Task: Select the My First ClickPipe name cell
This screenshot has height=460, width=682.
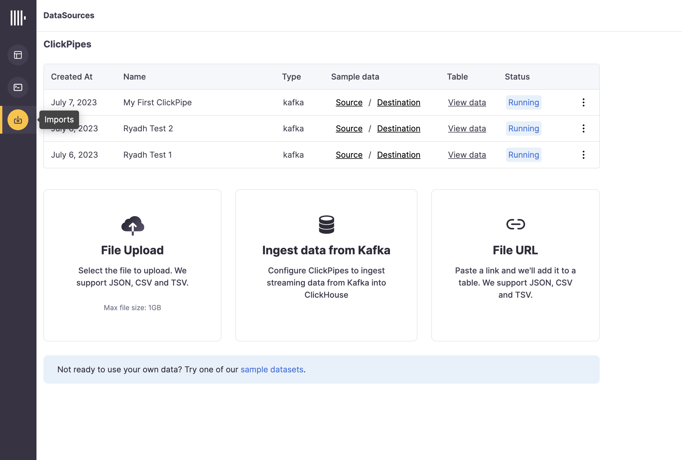Action: [157, 102]
